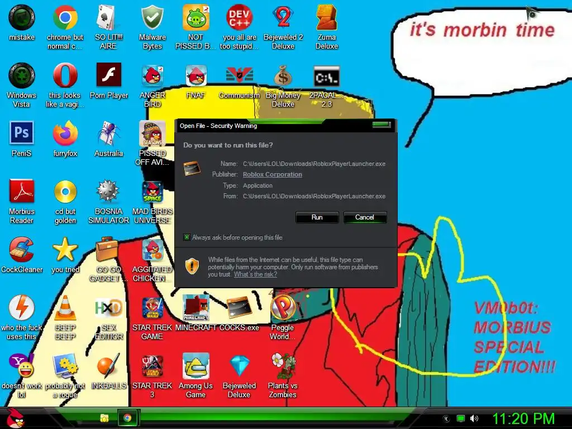Open the "you tried" gold star icon
The width and height of the screenshot is (572, 429).
click(x=65, y=249)
